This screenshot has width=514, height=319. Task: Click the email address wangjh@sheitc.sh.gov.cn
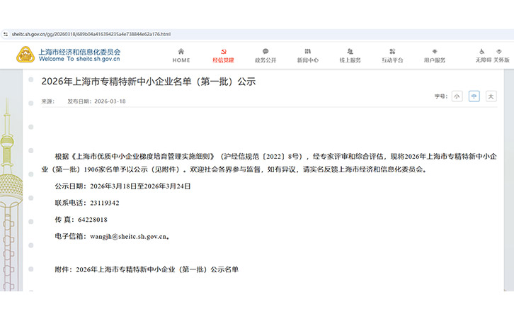tap(127, 236)
